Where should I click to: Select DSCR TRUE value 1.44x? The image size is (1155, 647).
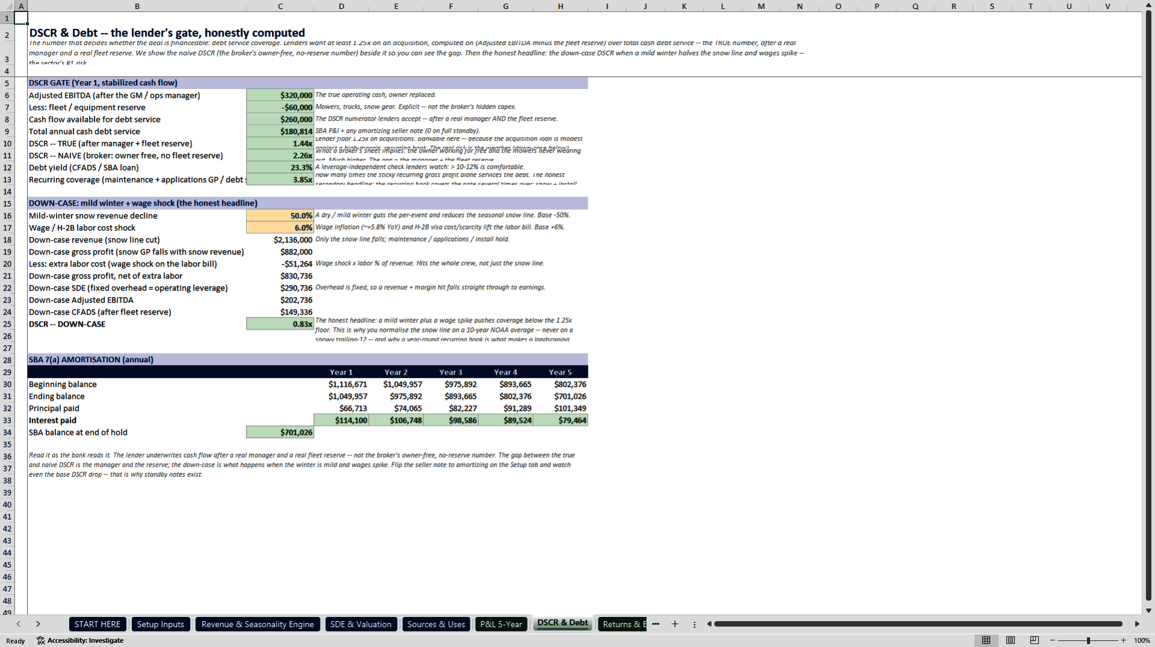point(280,143)
